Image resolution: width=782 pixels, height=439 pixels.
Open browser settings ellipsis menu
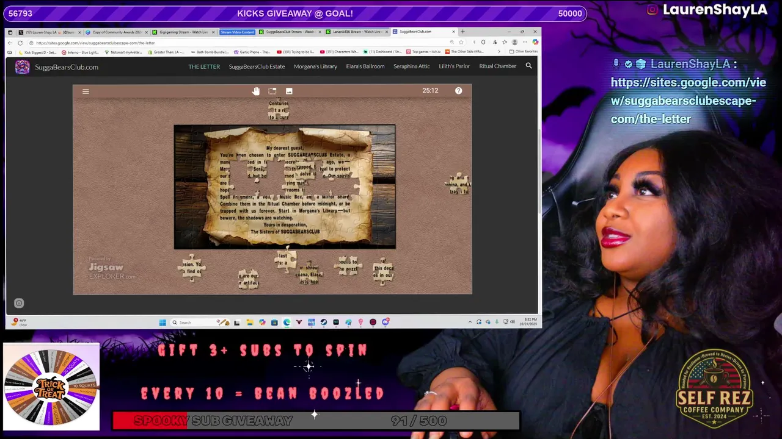click(525, 42)
